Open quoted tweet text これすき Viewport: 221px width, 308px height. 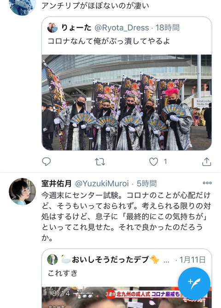[x=63, y=273]
